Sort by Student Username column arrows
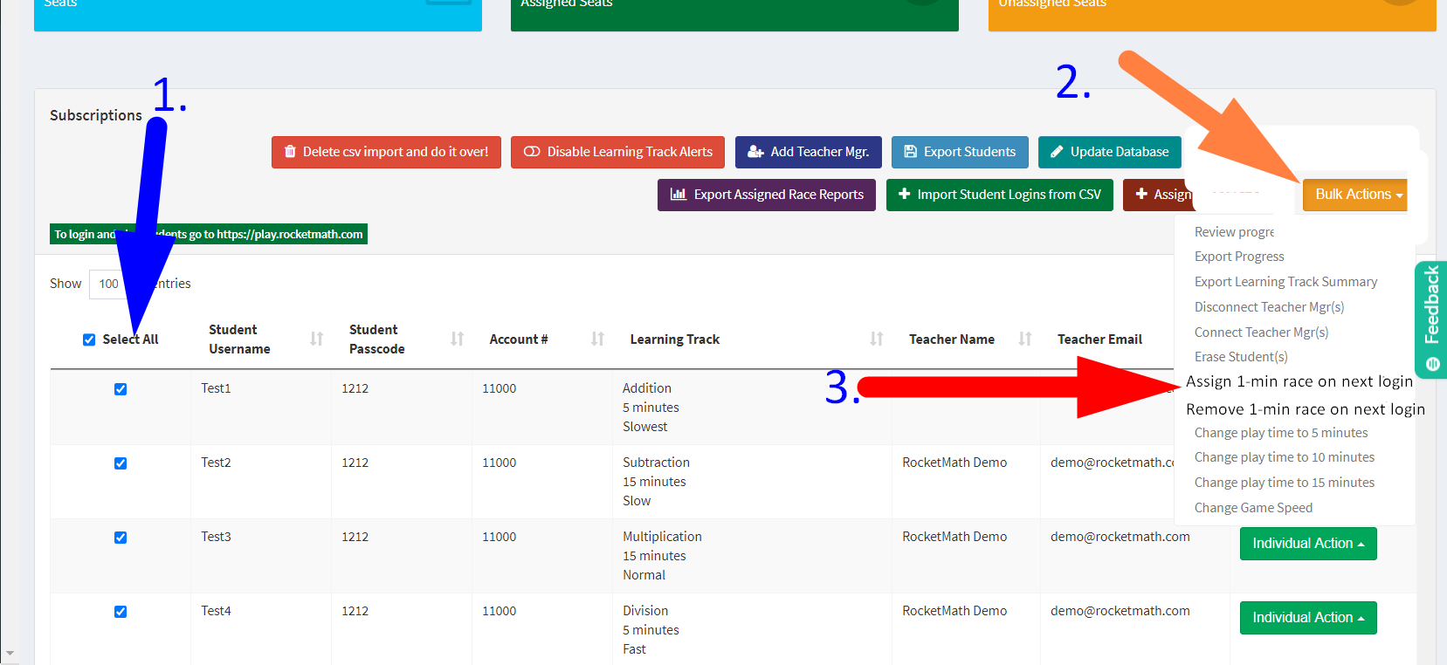This screenshot has height=665, width=1447. tap(316, 339)
